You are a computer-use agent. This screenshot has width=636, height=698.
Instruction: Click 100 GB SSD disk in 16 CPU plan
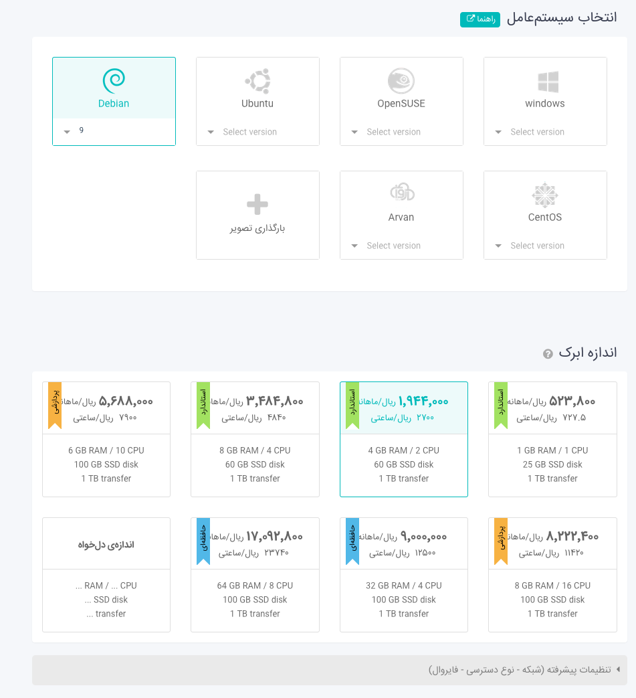coord(552,600)
